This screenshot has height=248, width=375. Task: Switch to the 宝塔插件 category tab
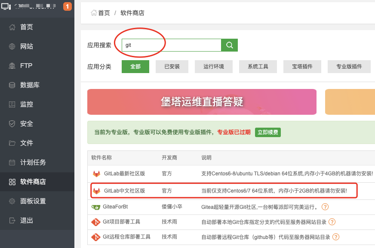coord(302,67)
